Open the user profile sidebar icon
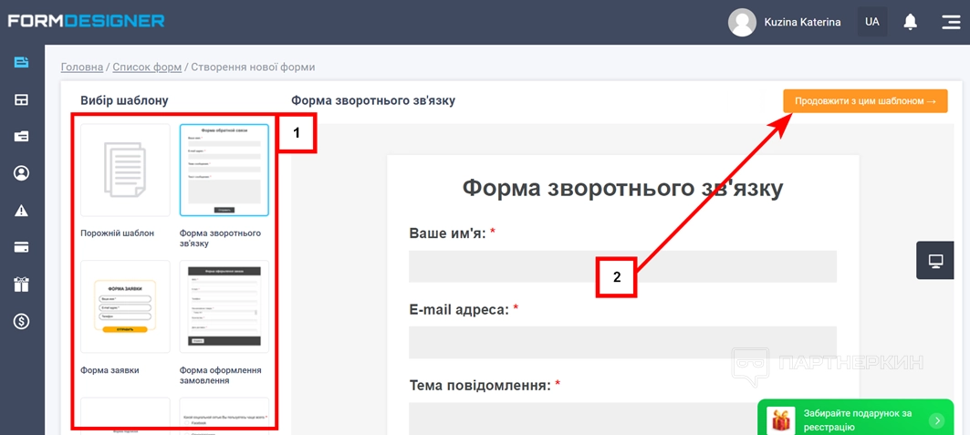This screenshot has width=970, height=435. point(22,173)
